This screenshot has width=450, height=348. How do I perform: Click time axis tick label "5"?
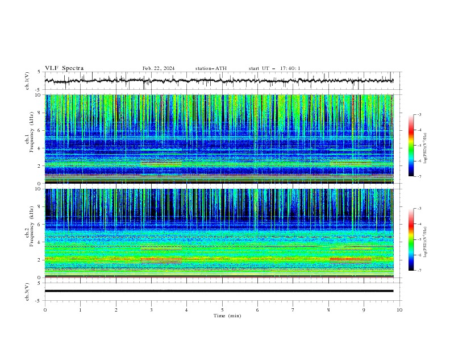[222, 310]
